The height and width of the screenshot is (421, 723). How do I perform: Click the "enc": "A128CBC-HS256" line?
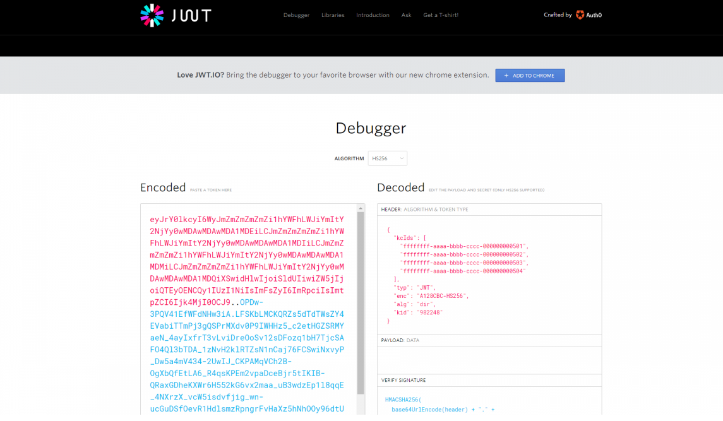(431, 296)
